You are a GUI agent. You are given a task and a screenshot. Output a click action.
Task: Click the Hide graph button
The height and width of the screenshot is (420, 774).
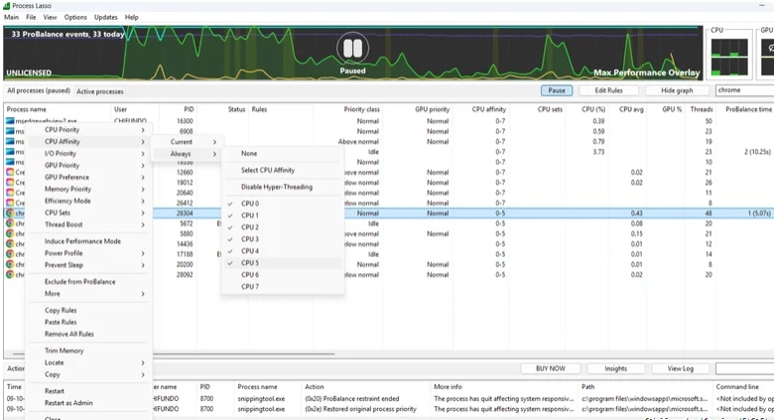pyautogui.click(x=677, y=90)
